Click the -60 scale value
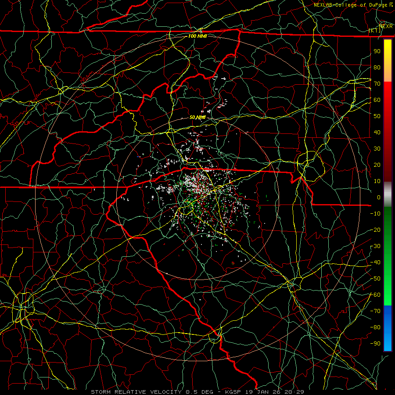 pyautogui.click(x=375, y=294)
